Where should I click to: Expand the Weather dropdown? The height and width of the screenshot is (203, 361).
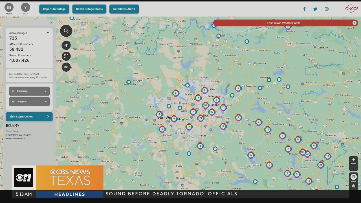coord(29,101)
